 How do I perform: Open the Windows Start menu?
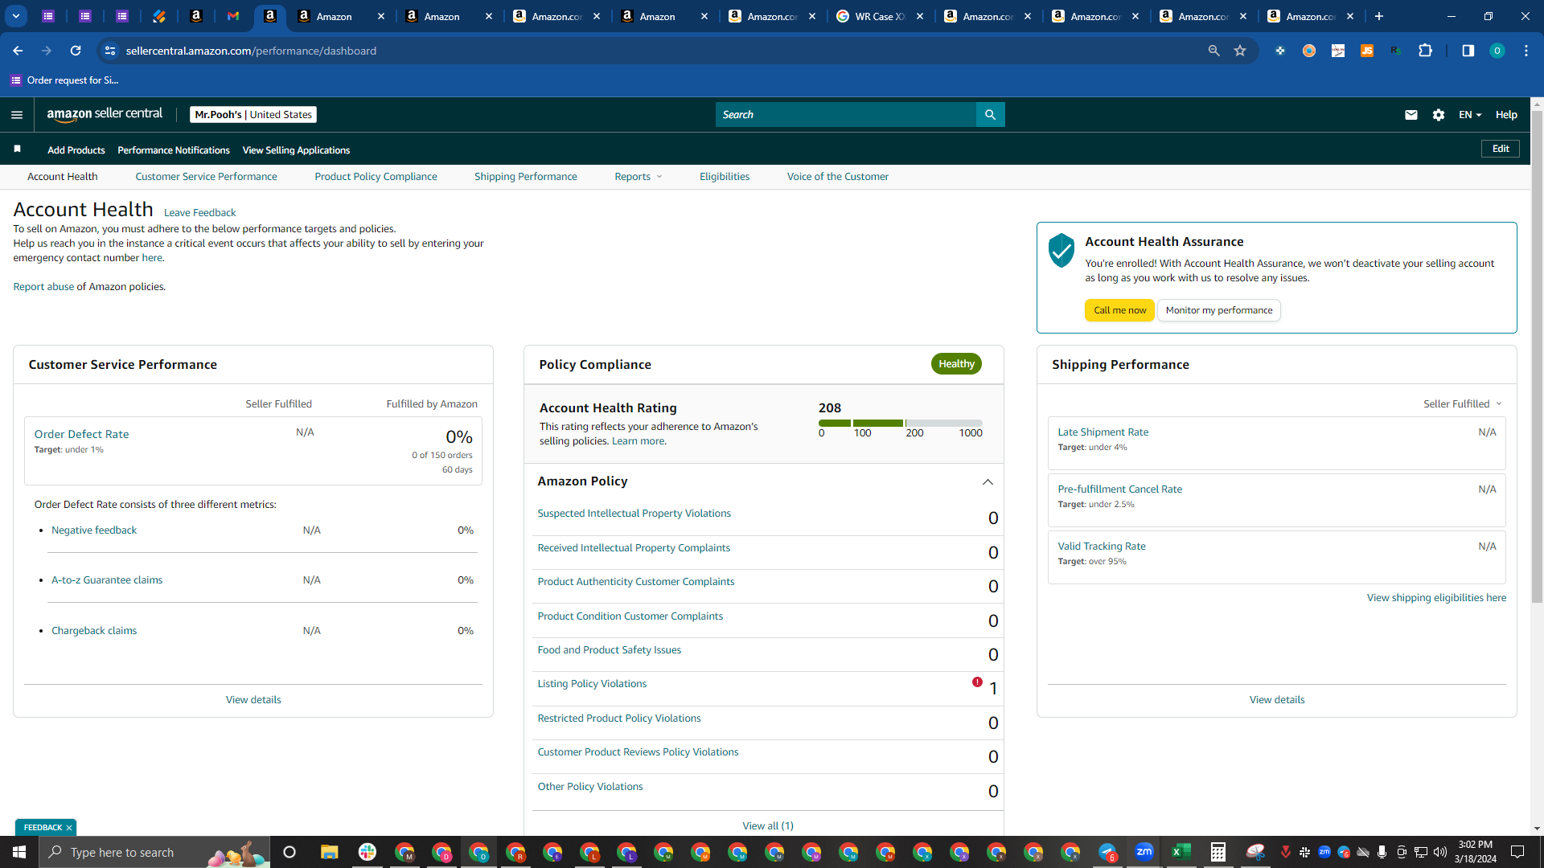pyautogui.click(x=19, y=852)
